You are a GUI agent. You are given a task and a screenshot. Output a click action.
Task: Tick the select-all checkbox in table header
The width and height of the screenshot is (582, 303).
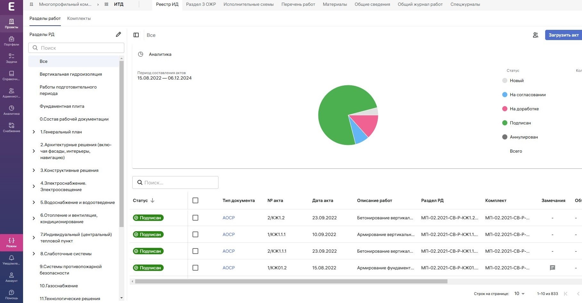click(x=195, y=200)
